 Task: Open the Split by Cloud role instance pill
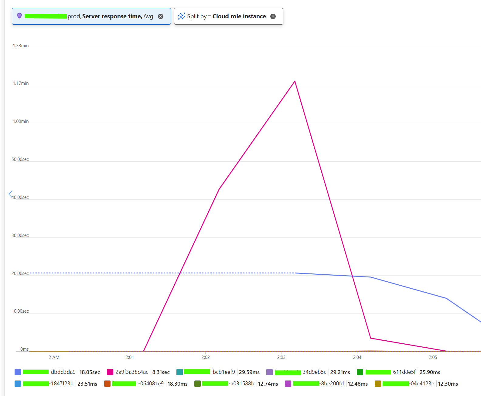[227, 16]
